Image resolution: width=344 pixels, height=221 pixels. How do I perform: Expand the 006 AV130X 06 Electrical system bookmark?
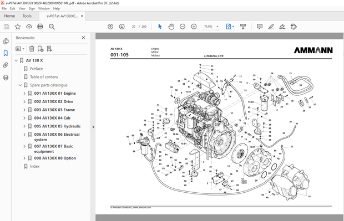(24, 135)
